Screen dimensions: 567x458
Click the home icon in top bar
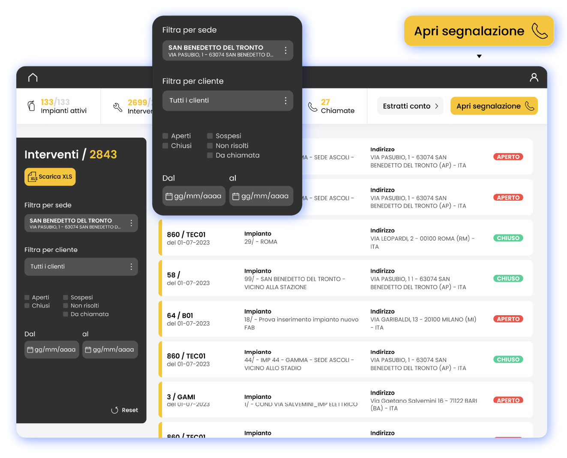tap(33, 77)
